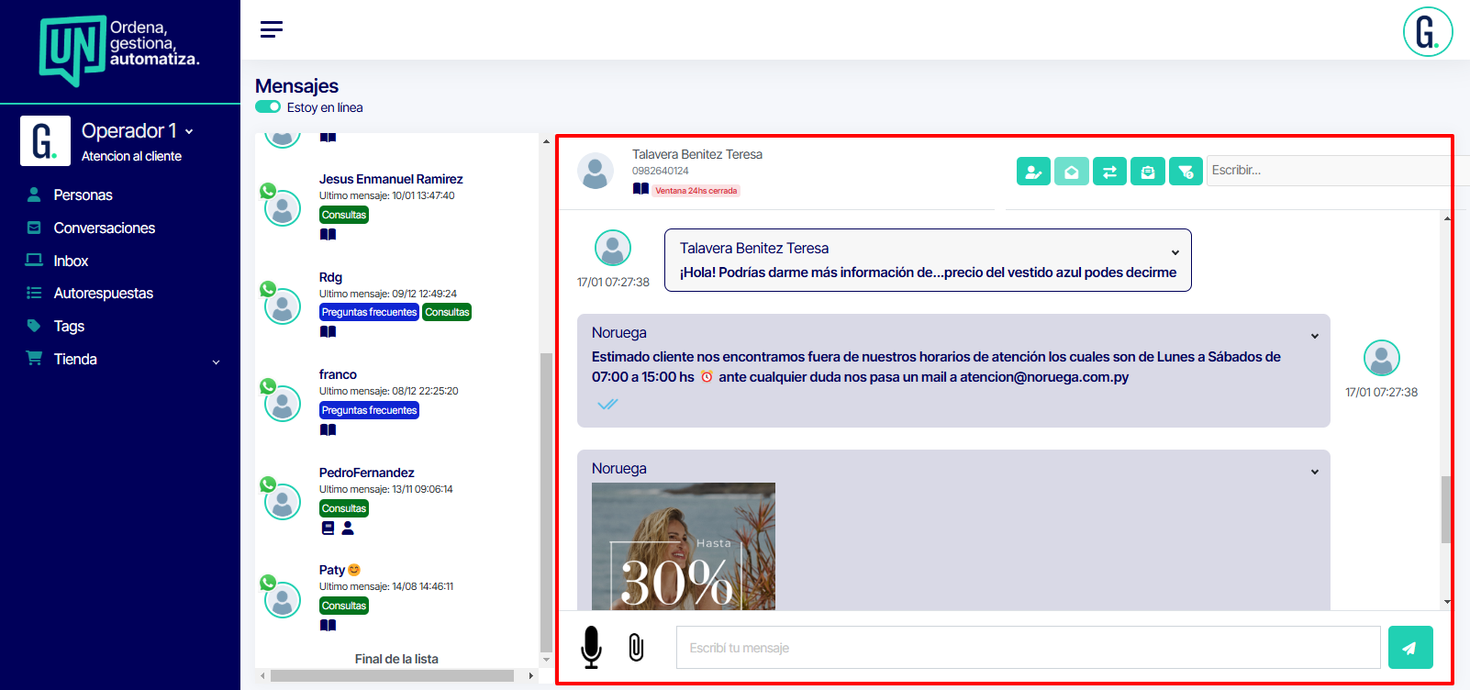The image size is (1470, 690).
Task: Open Autorespuestas menu item
Action: [x=104, y=293]
